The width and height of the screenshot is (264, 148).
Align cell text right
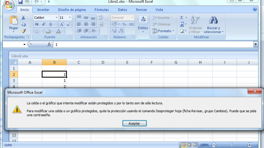(x=93, y=24)
